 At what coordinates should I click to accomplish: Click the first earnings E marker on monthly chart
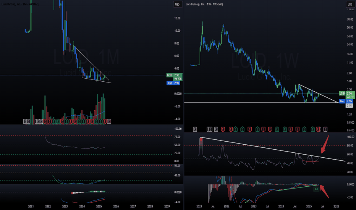click(x=25, y=121)
